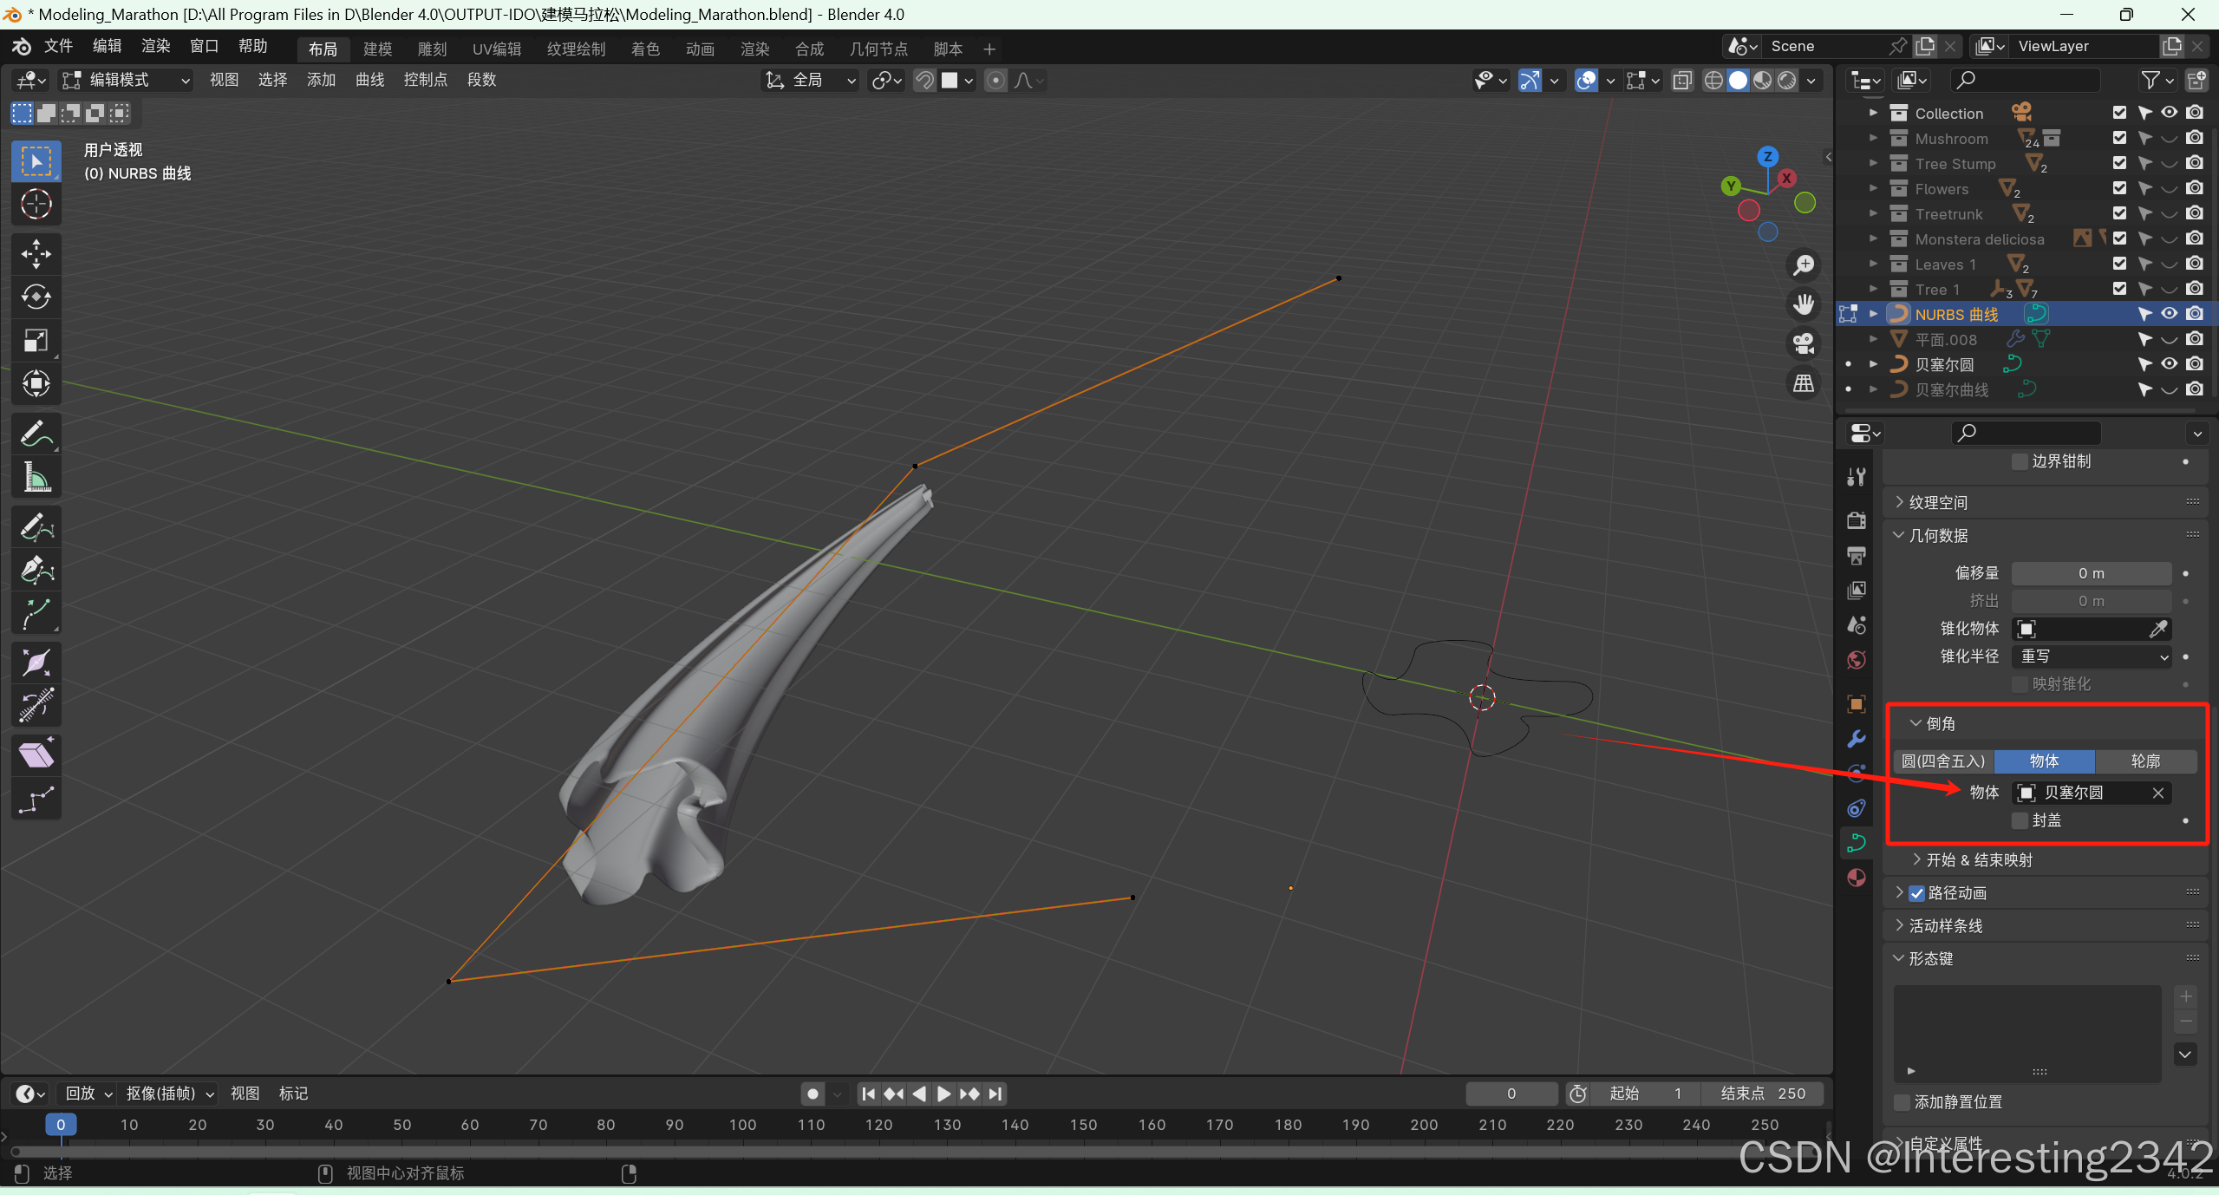The image size is (2219, 1195).
Task: Select the Move tool in toolbar
Action: pos(36,254)
